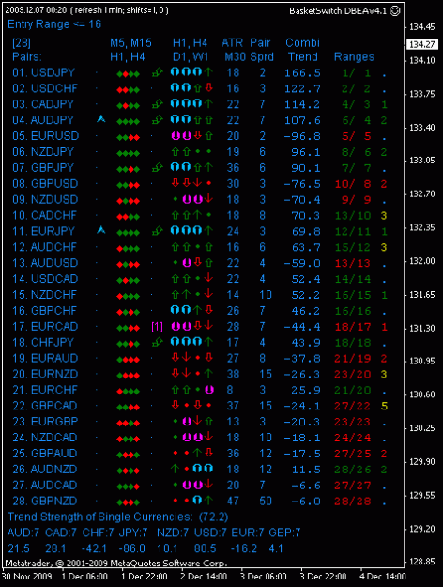Select the green hand icon in GBPJPY row

point(158,167)
